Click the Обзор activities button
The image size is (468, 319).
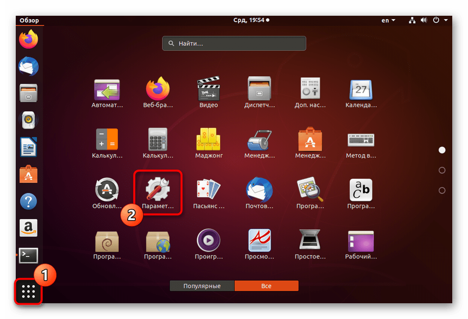click(x=29, y=21)
